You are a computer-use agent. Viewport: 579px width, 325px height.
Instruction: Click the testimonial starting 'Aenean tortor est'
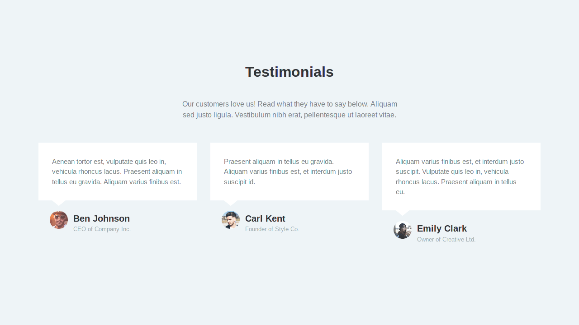[117, 172]
